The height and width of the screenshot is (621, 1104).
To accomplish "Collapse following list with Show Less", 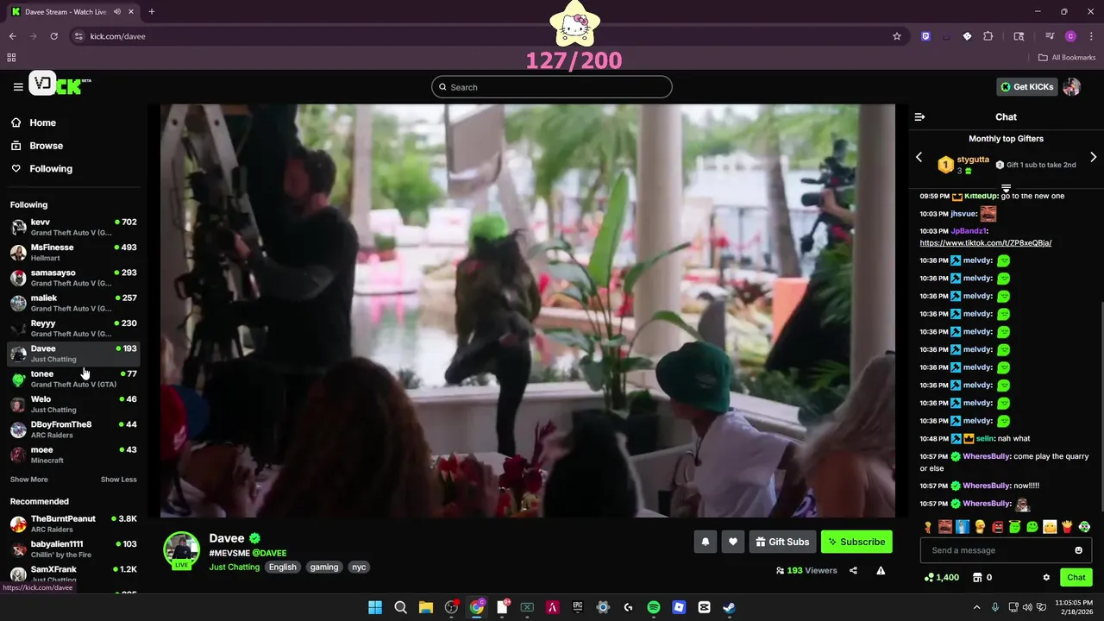I will click(118, 480).
